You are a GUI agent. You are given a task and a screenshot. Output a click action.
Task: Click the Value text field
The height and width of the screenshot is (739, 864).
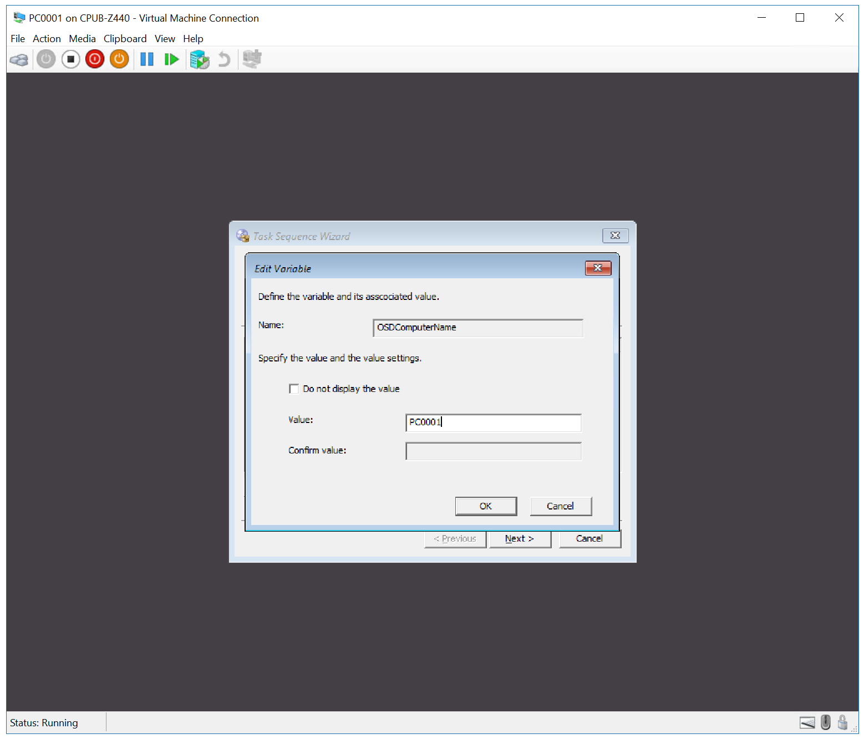pos(494,423)
